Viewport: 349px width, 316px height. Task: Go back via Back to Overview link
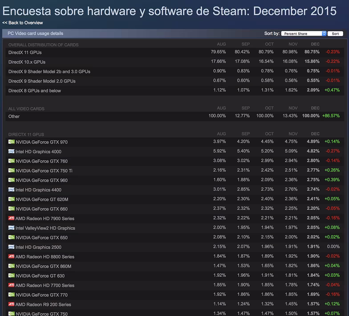(x=22, y=23)
